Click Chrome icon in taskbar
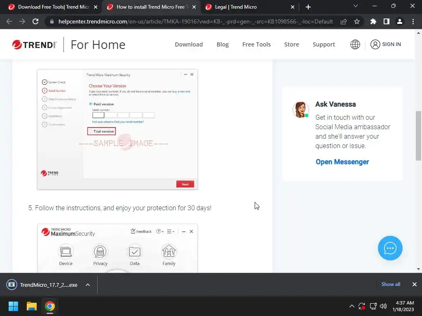422x316 pixels. [50, 306]
